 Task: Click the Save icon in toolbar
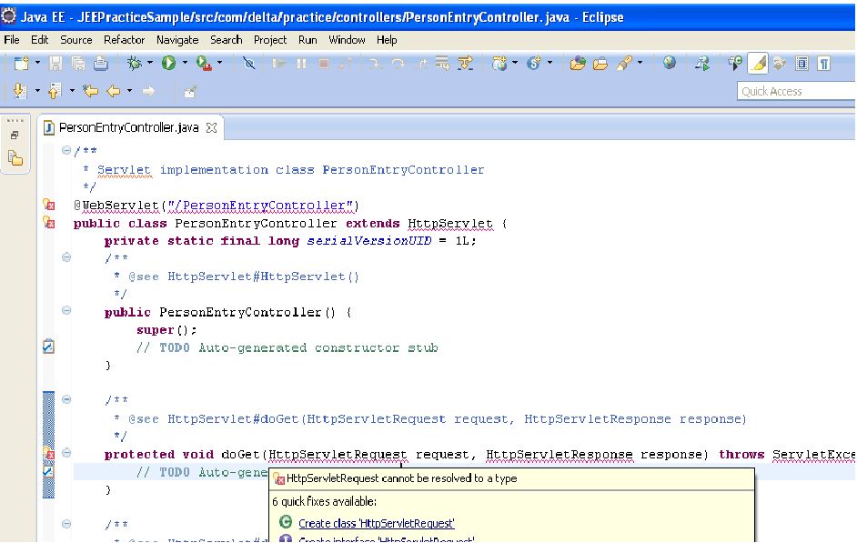[55, 64]
